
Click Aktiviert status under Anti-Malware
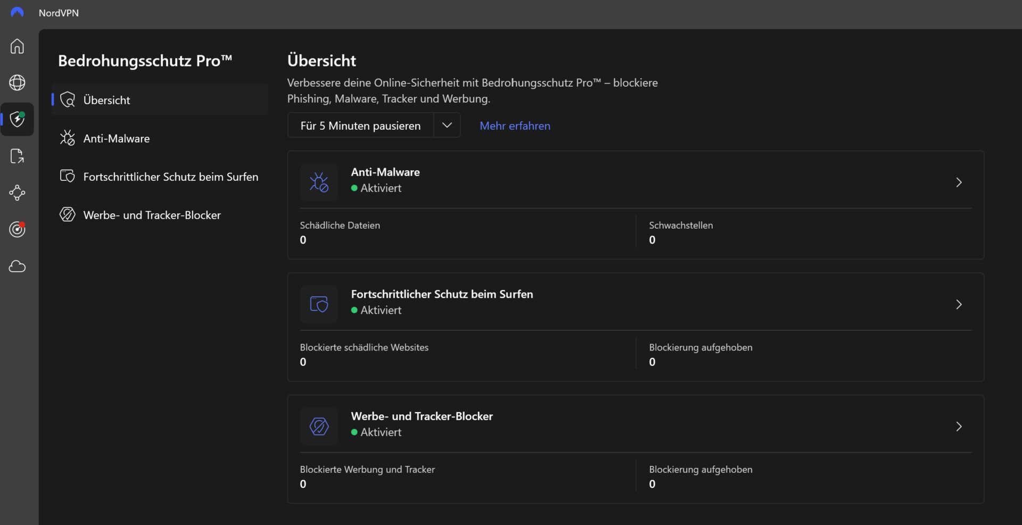(x=376, y=188)
